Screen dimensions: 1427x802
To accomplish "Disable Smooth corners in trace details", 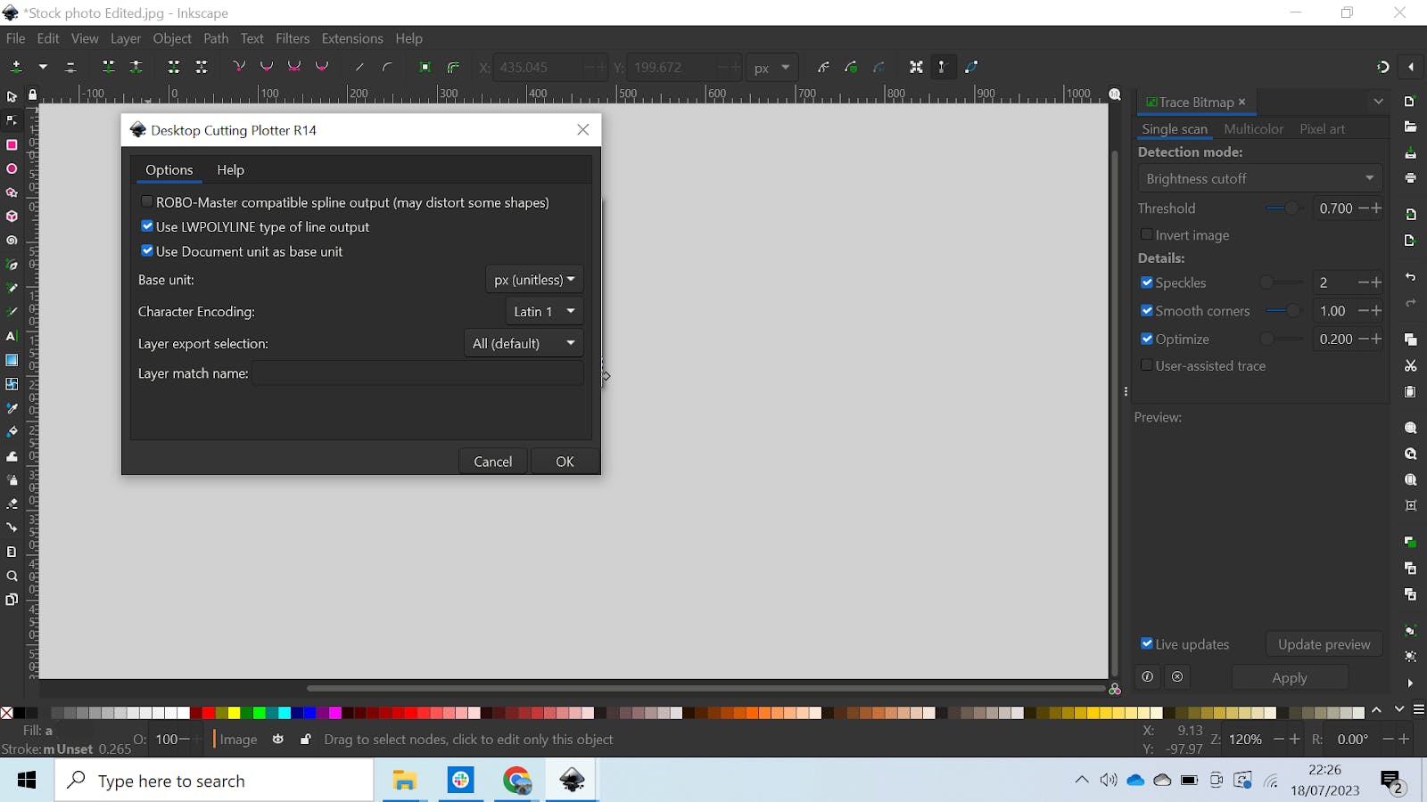I will pos(1148,311).
